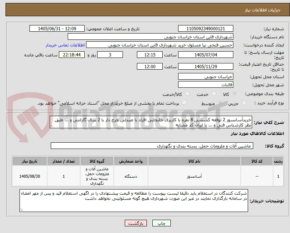Click the deadline time field 12:15
Screen dimensions: 290x233
coord(150,55)
